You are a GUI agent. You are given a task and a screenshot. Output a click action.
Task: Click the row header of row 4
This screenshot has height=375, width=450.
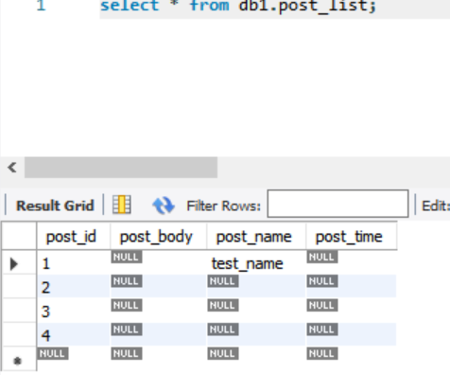click(19, 334)
